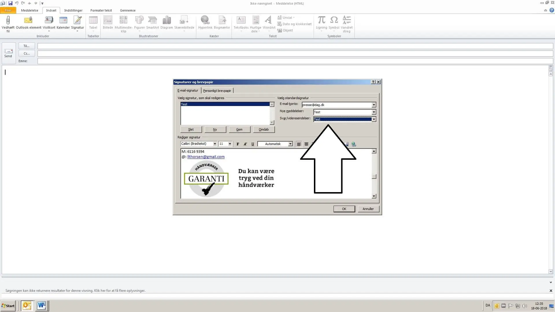Image resolution: width=555 pixels, height=312 pixels.
Task: Click the Outlook-element icon
Action: click(x=28, y=20)
